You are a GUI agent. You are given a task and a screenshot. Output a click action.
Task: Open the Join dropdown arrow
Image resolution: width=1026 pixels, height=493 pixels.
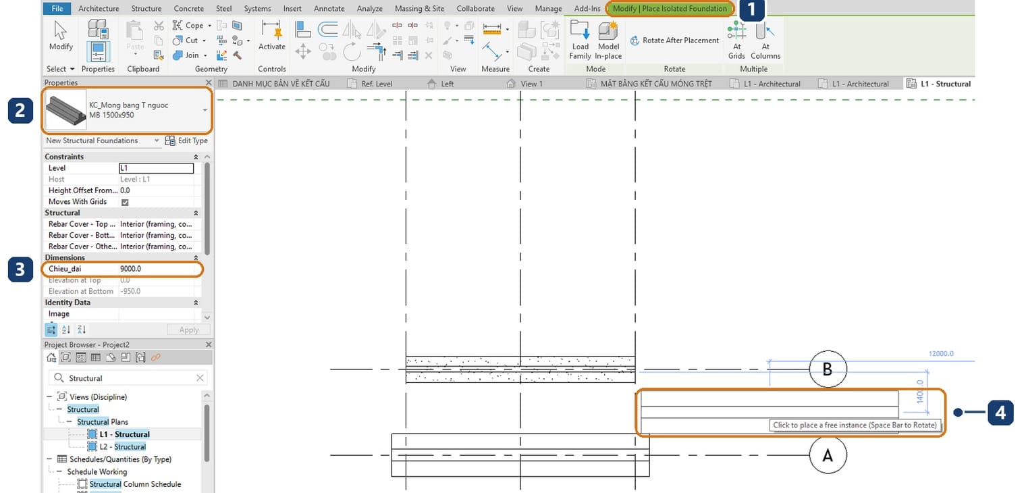(x=205, y=55)
